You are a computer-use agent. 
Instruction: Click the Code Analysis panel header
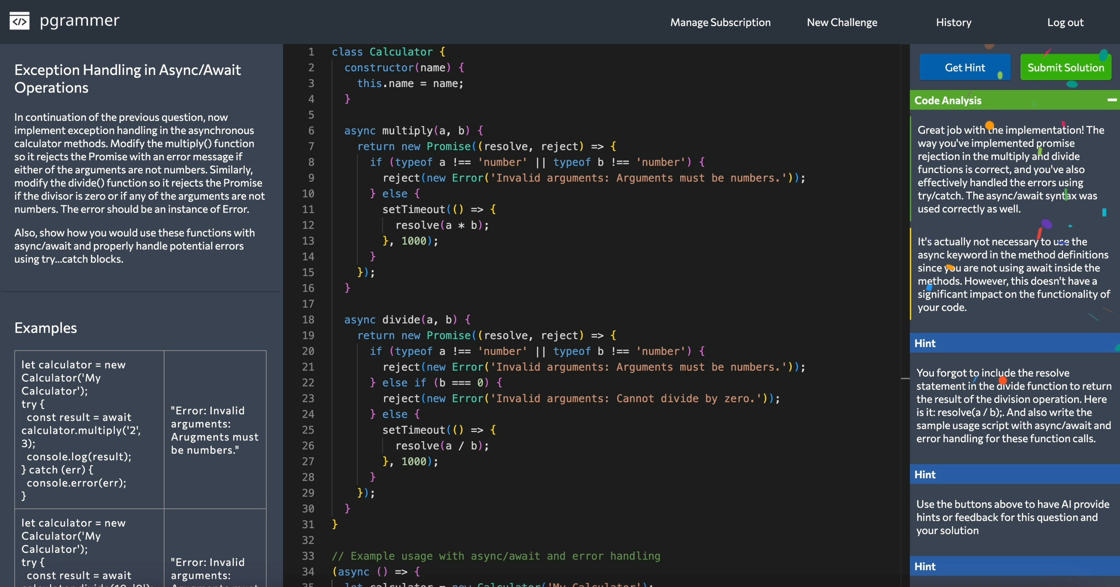(x=948, y=100)
